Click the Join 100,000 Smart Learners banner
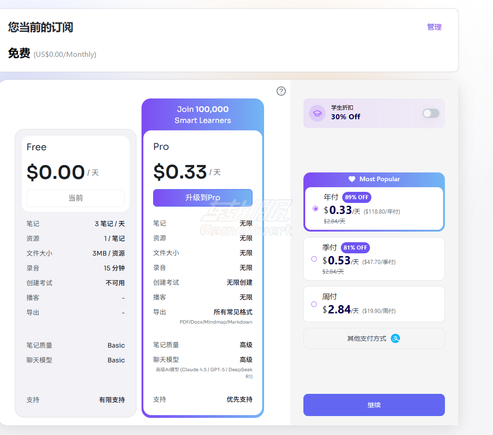Screen dimensions: 493x435 click(x=203, y=115)
